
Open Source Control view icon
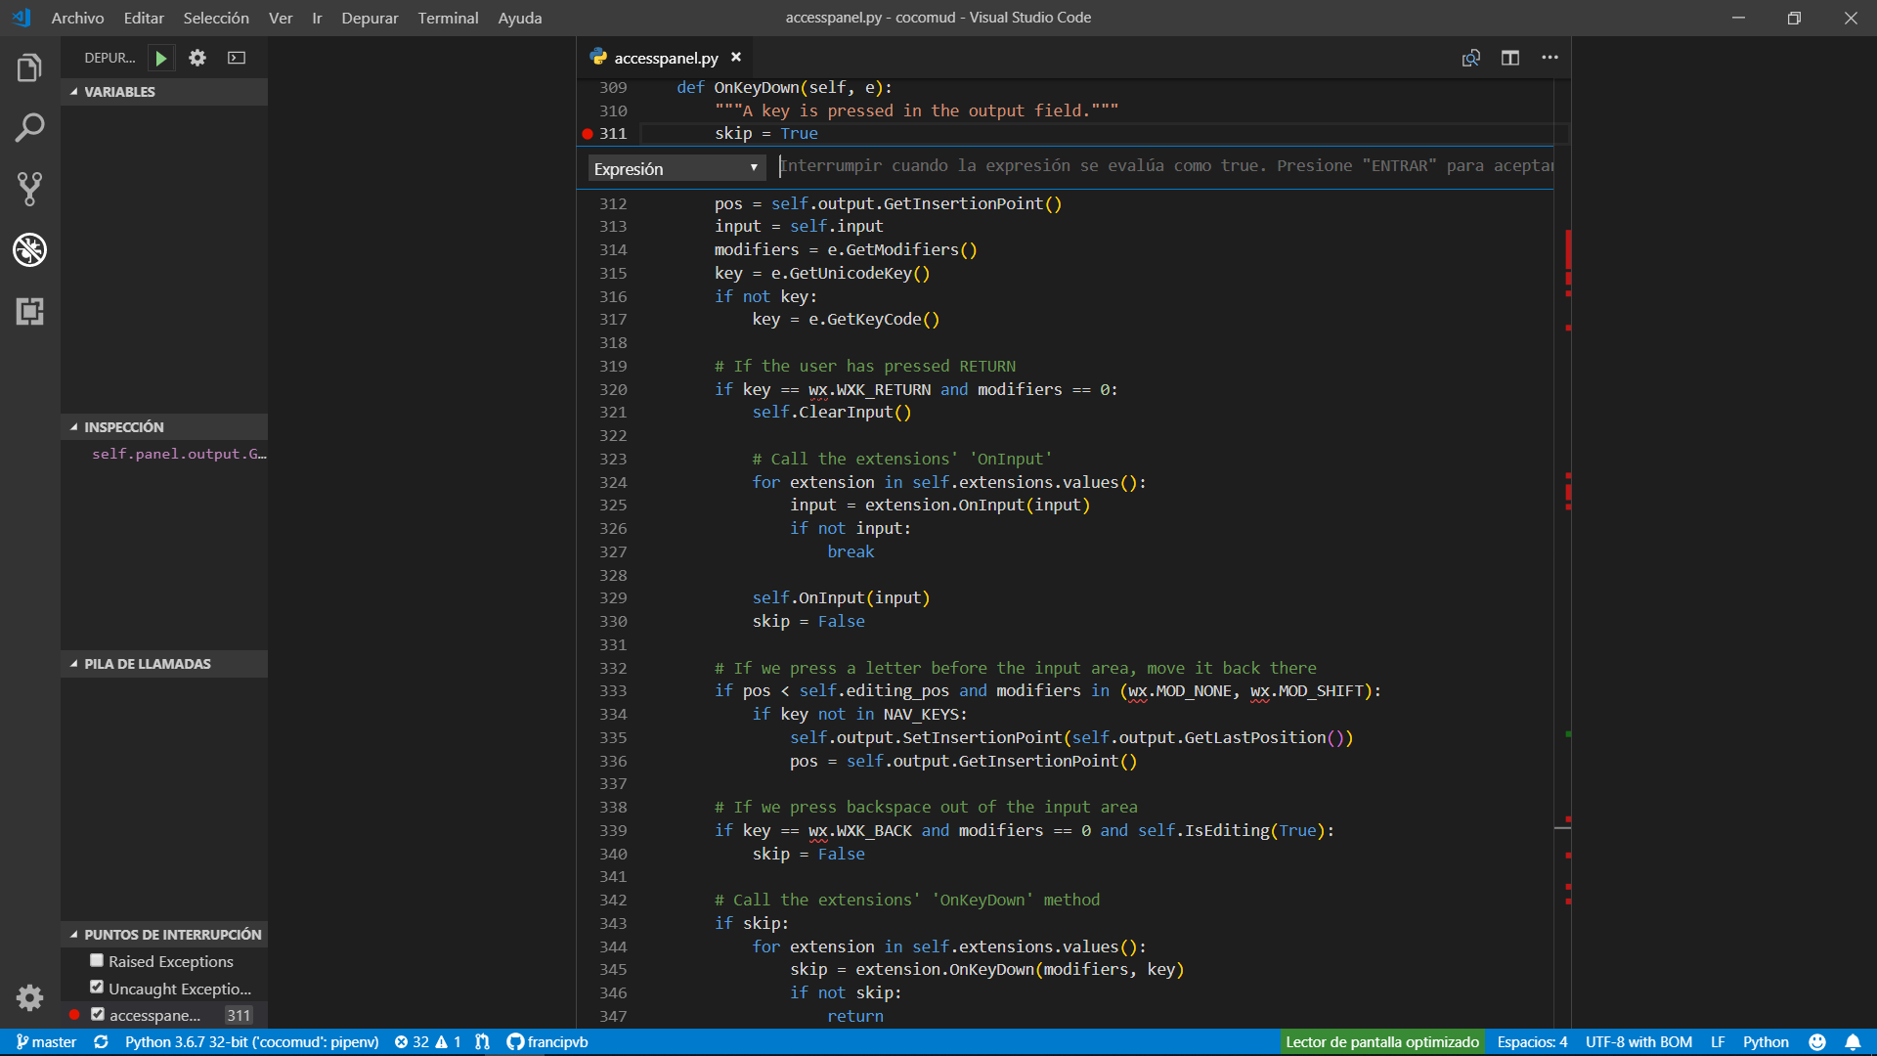pos(29,189)
